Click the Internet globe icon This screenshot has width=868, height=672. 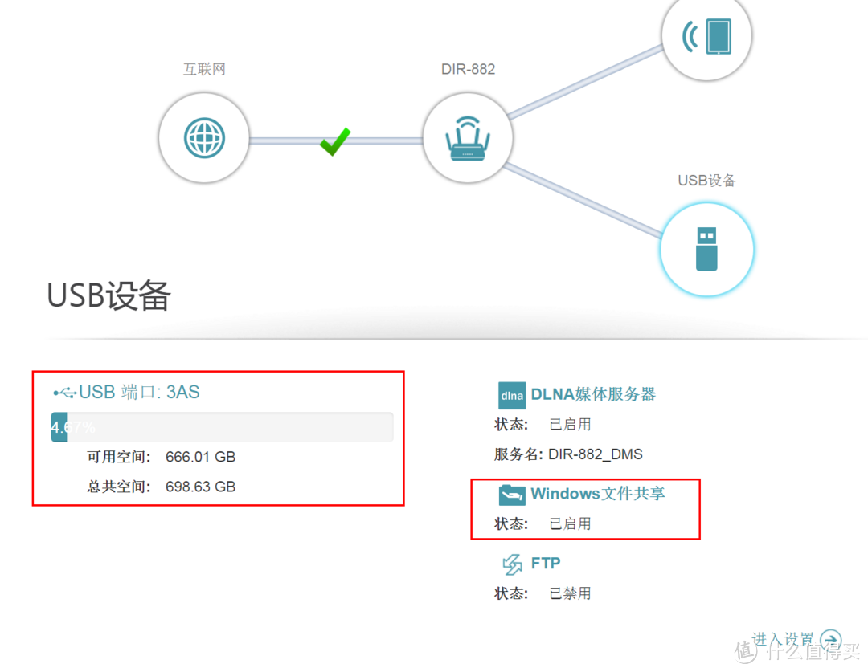click(204, 138)
